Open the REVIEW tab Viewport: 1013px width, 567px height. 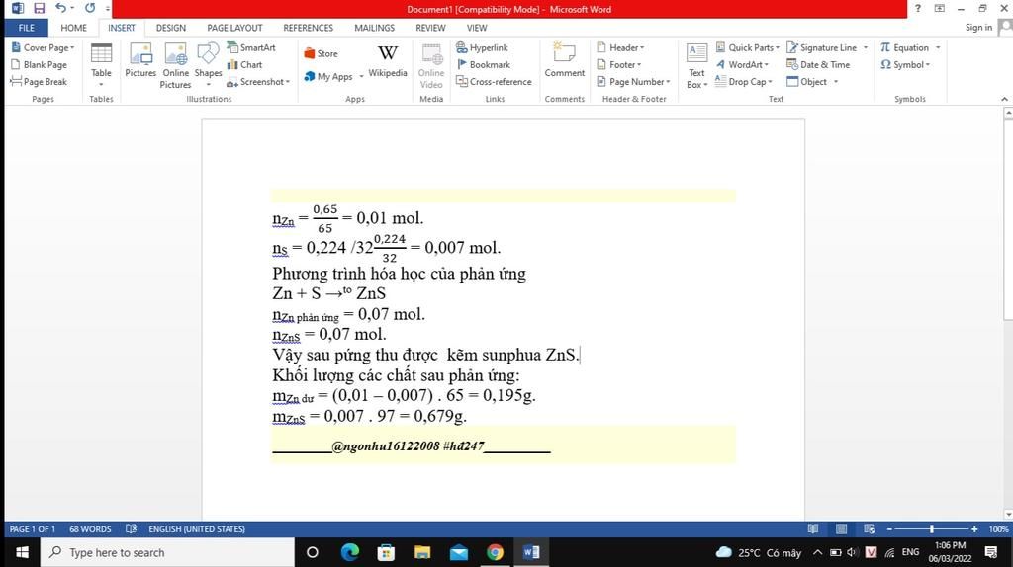click(430, 28)
